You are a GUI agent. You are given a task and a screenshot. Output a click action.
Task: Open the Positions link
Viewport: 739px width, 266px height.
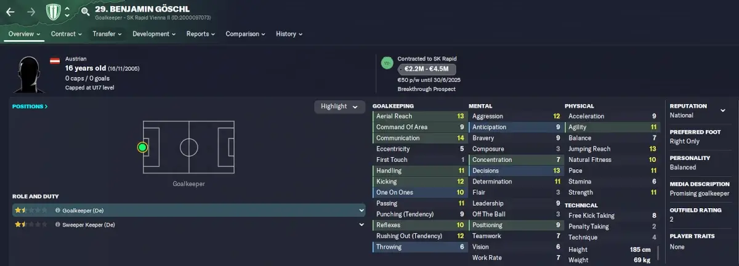pyautogui.click(x=30, y=107)
